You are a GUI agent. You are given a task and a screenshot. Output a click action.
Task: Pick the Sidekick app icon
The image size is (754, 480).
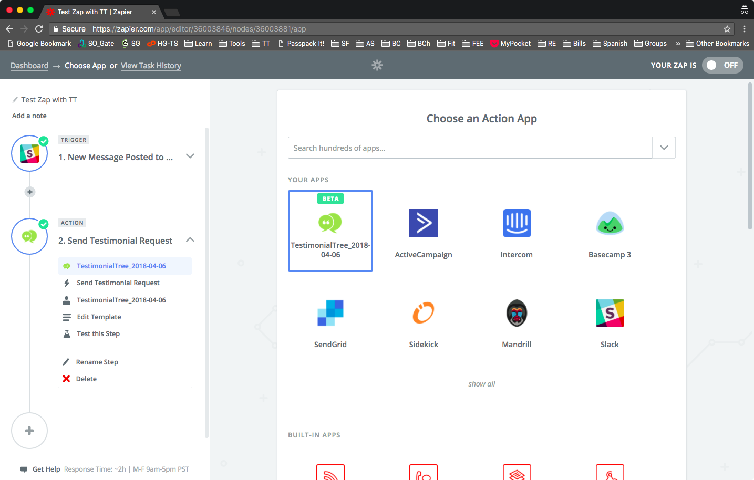coord(424,313)
